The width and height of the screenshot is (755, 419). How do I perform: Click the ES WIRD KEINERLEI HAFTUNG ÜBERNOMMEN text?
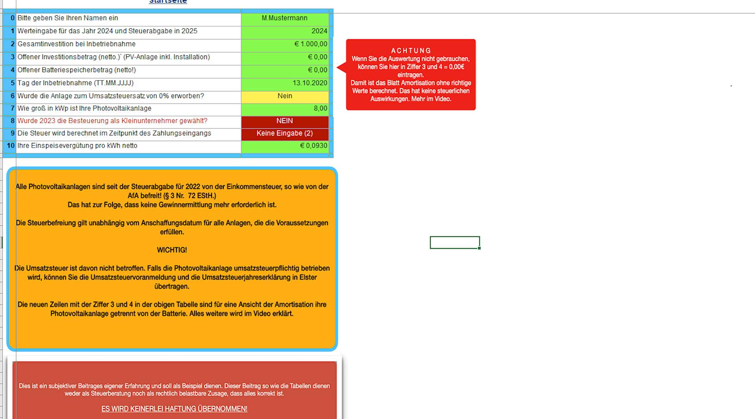(174, 409)
